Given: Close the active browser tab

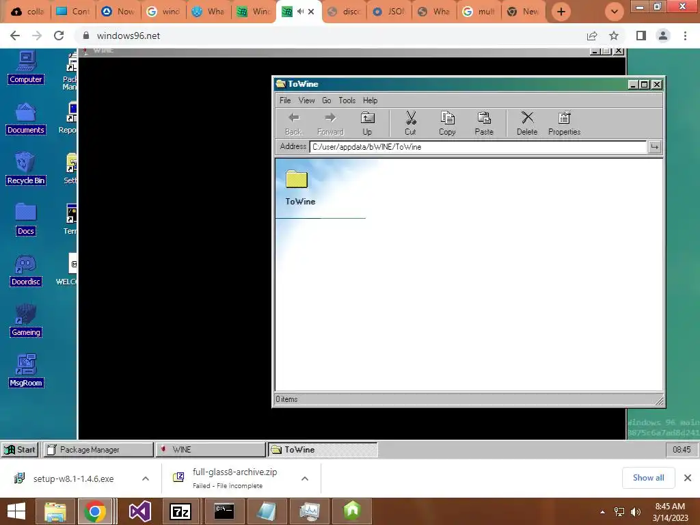Looking at the screenshot, I should 311,12.
